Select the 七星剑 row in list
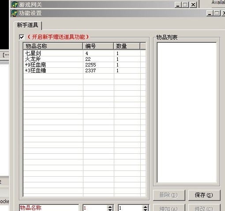The height and width of the screenshot is (211, 225). (x=82, y=53)
